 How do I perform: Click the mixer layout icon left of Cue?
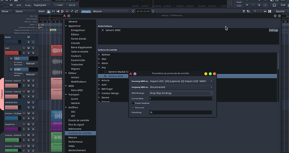point(274,5)
